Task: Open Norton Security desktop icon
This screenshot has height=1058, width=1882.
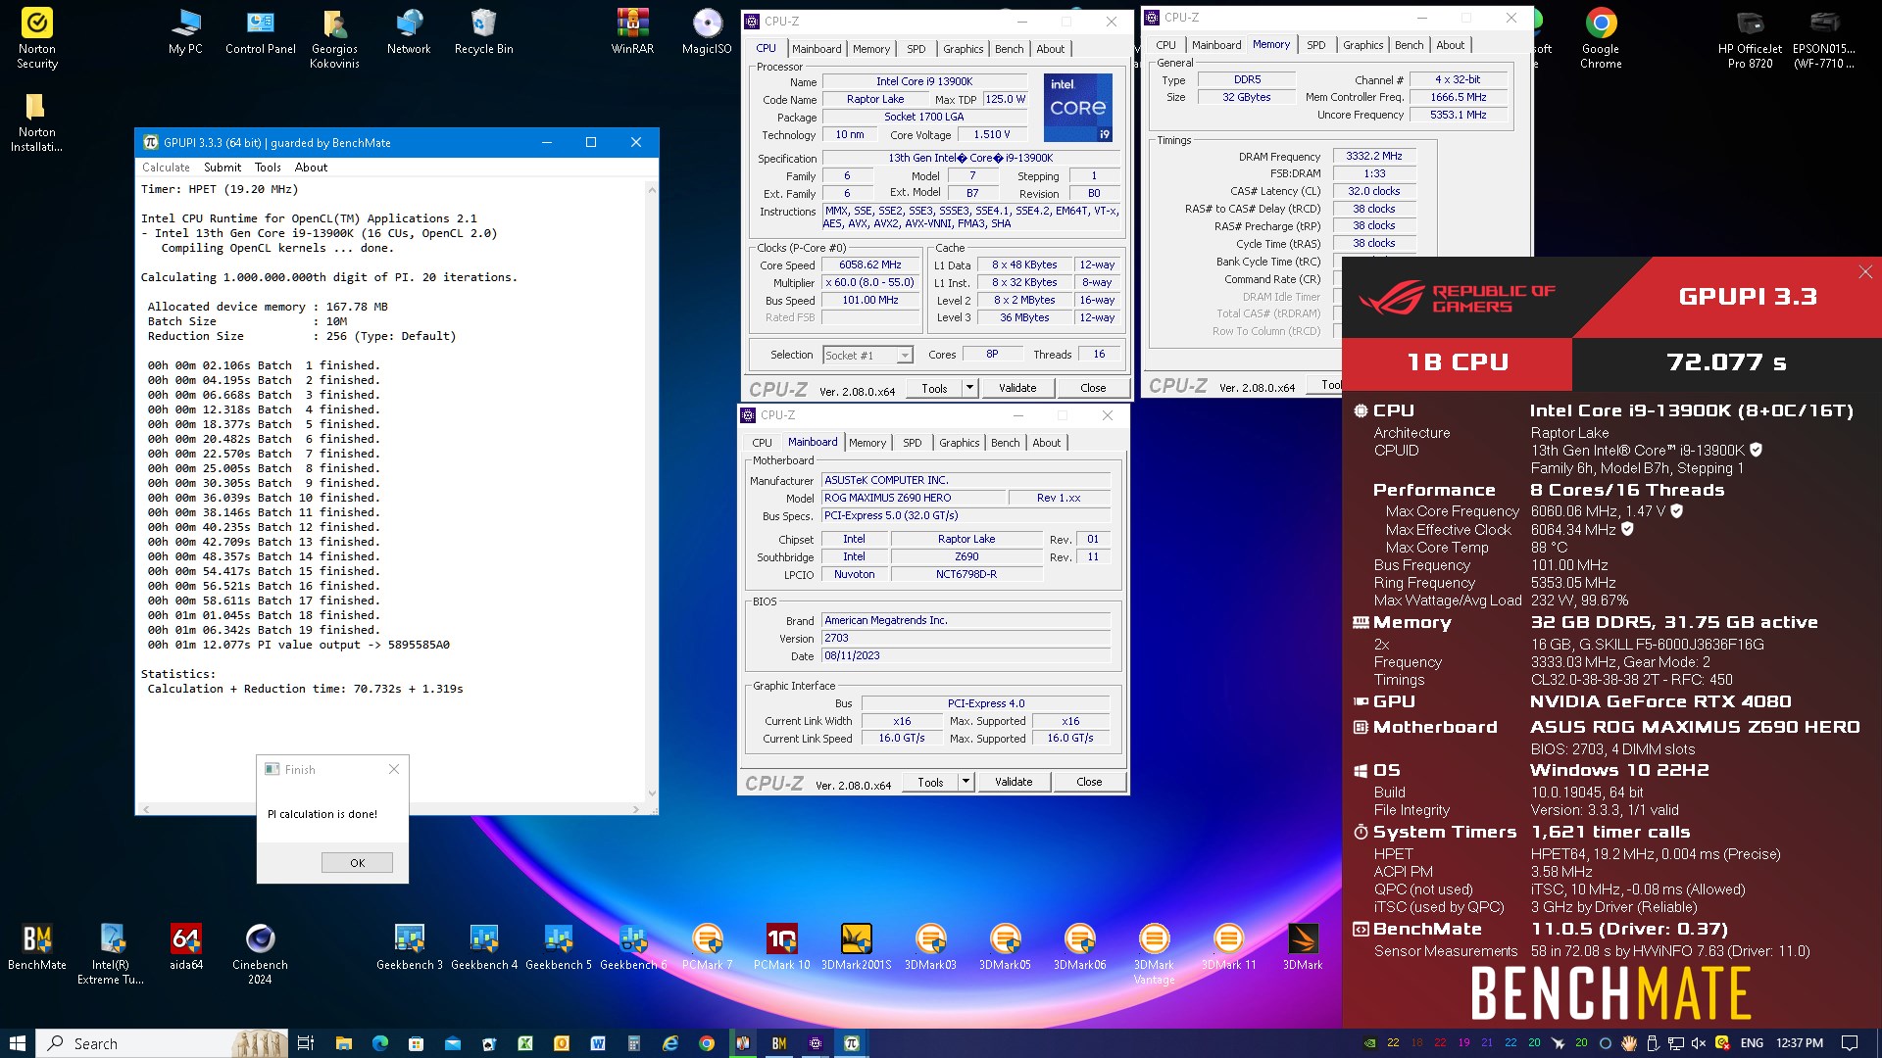Action: 37,39
